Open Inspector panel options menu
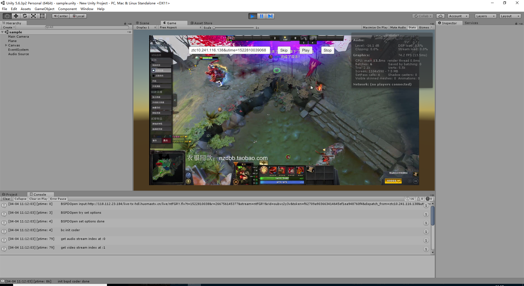This screenshot has height=286, width=524. (521, 23)
